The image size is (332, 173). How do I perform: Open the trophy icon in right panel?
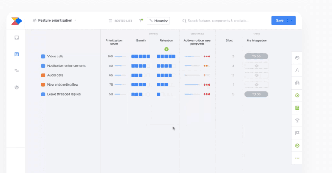click(x=297, y=120)
